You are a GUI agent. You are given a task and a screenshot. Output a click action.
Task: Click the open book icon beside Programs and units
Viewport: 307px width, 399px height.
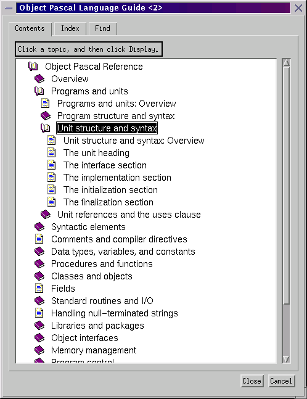click(39, 91)
